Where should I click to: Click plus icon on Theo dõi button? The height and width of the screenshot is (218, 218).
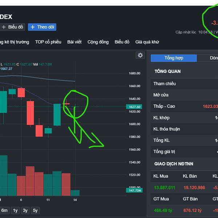pyautogui.click(x=32, y=27)
